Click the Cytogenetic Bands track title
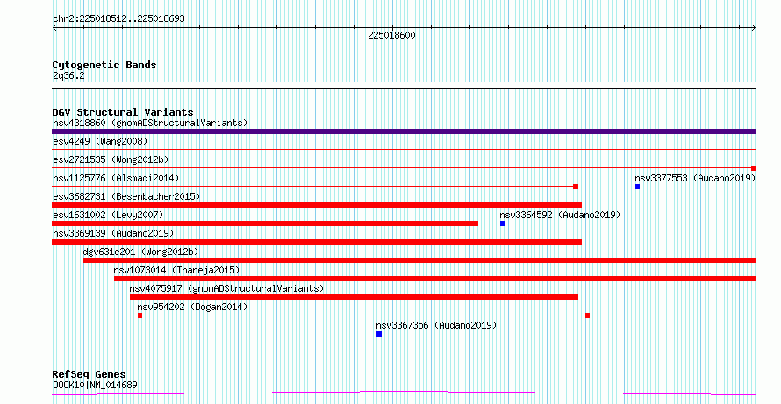Screen dimensions: 781x404 (104, 65)
